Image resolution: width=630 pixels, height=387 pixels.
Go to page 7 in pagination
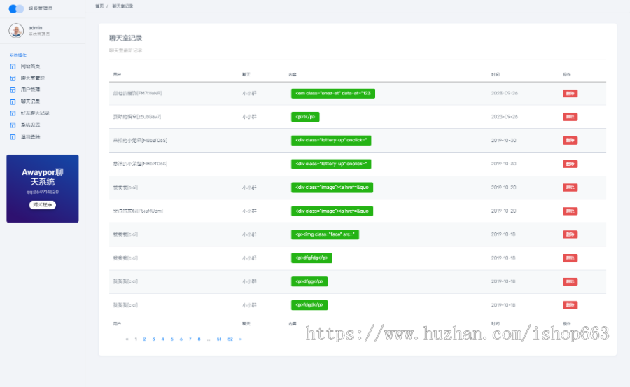point(190,339)
